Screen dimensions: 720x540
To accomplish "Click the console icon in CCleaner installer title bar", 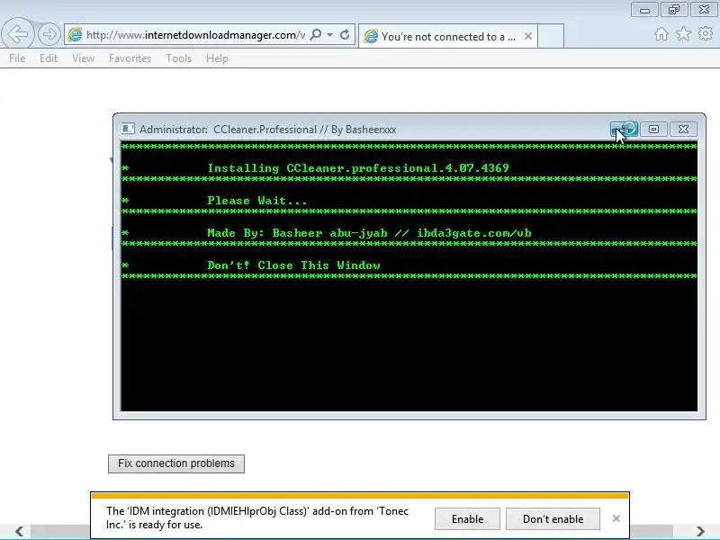I will 128,129.
